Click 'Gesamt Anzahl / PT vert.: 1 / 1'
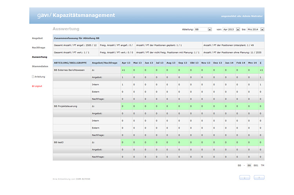This screenshot has height=195, width=294. [72, 52]
